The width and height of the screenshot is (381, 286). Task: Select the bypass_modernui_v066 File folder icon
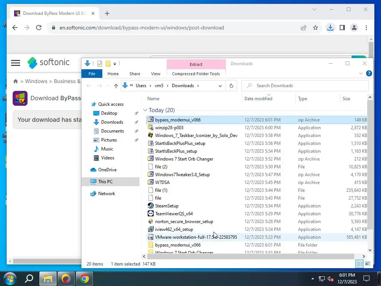coord(151,245)
